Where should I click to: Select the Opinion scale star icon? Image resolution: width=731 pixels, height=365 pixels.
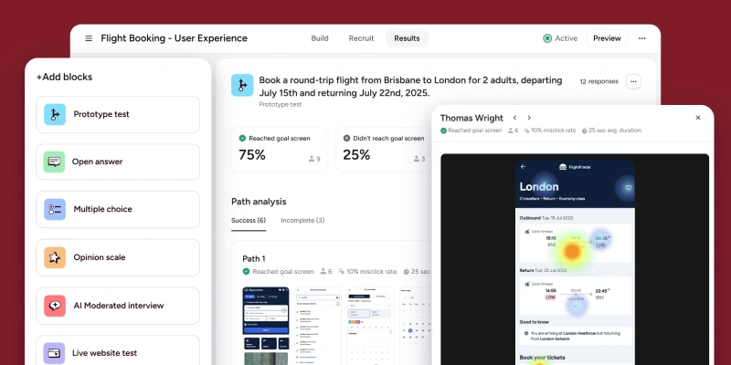coord(55,257)
